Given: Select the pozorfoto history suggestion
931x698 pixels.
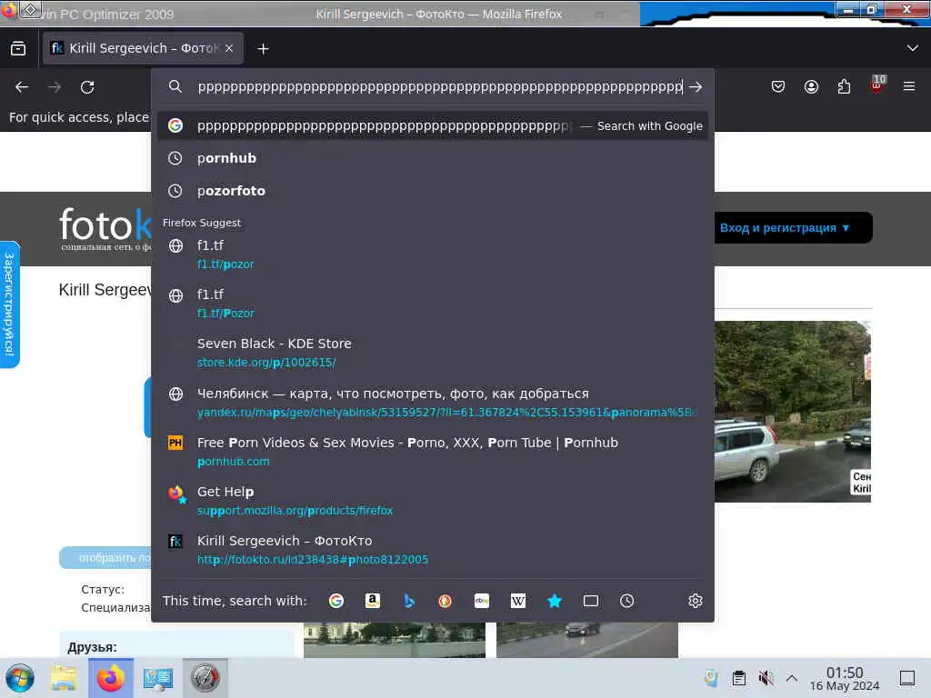Looking at the screenshot, I should point(433,191).
